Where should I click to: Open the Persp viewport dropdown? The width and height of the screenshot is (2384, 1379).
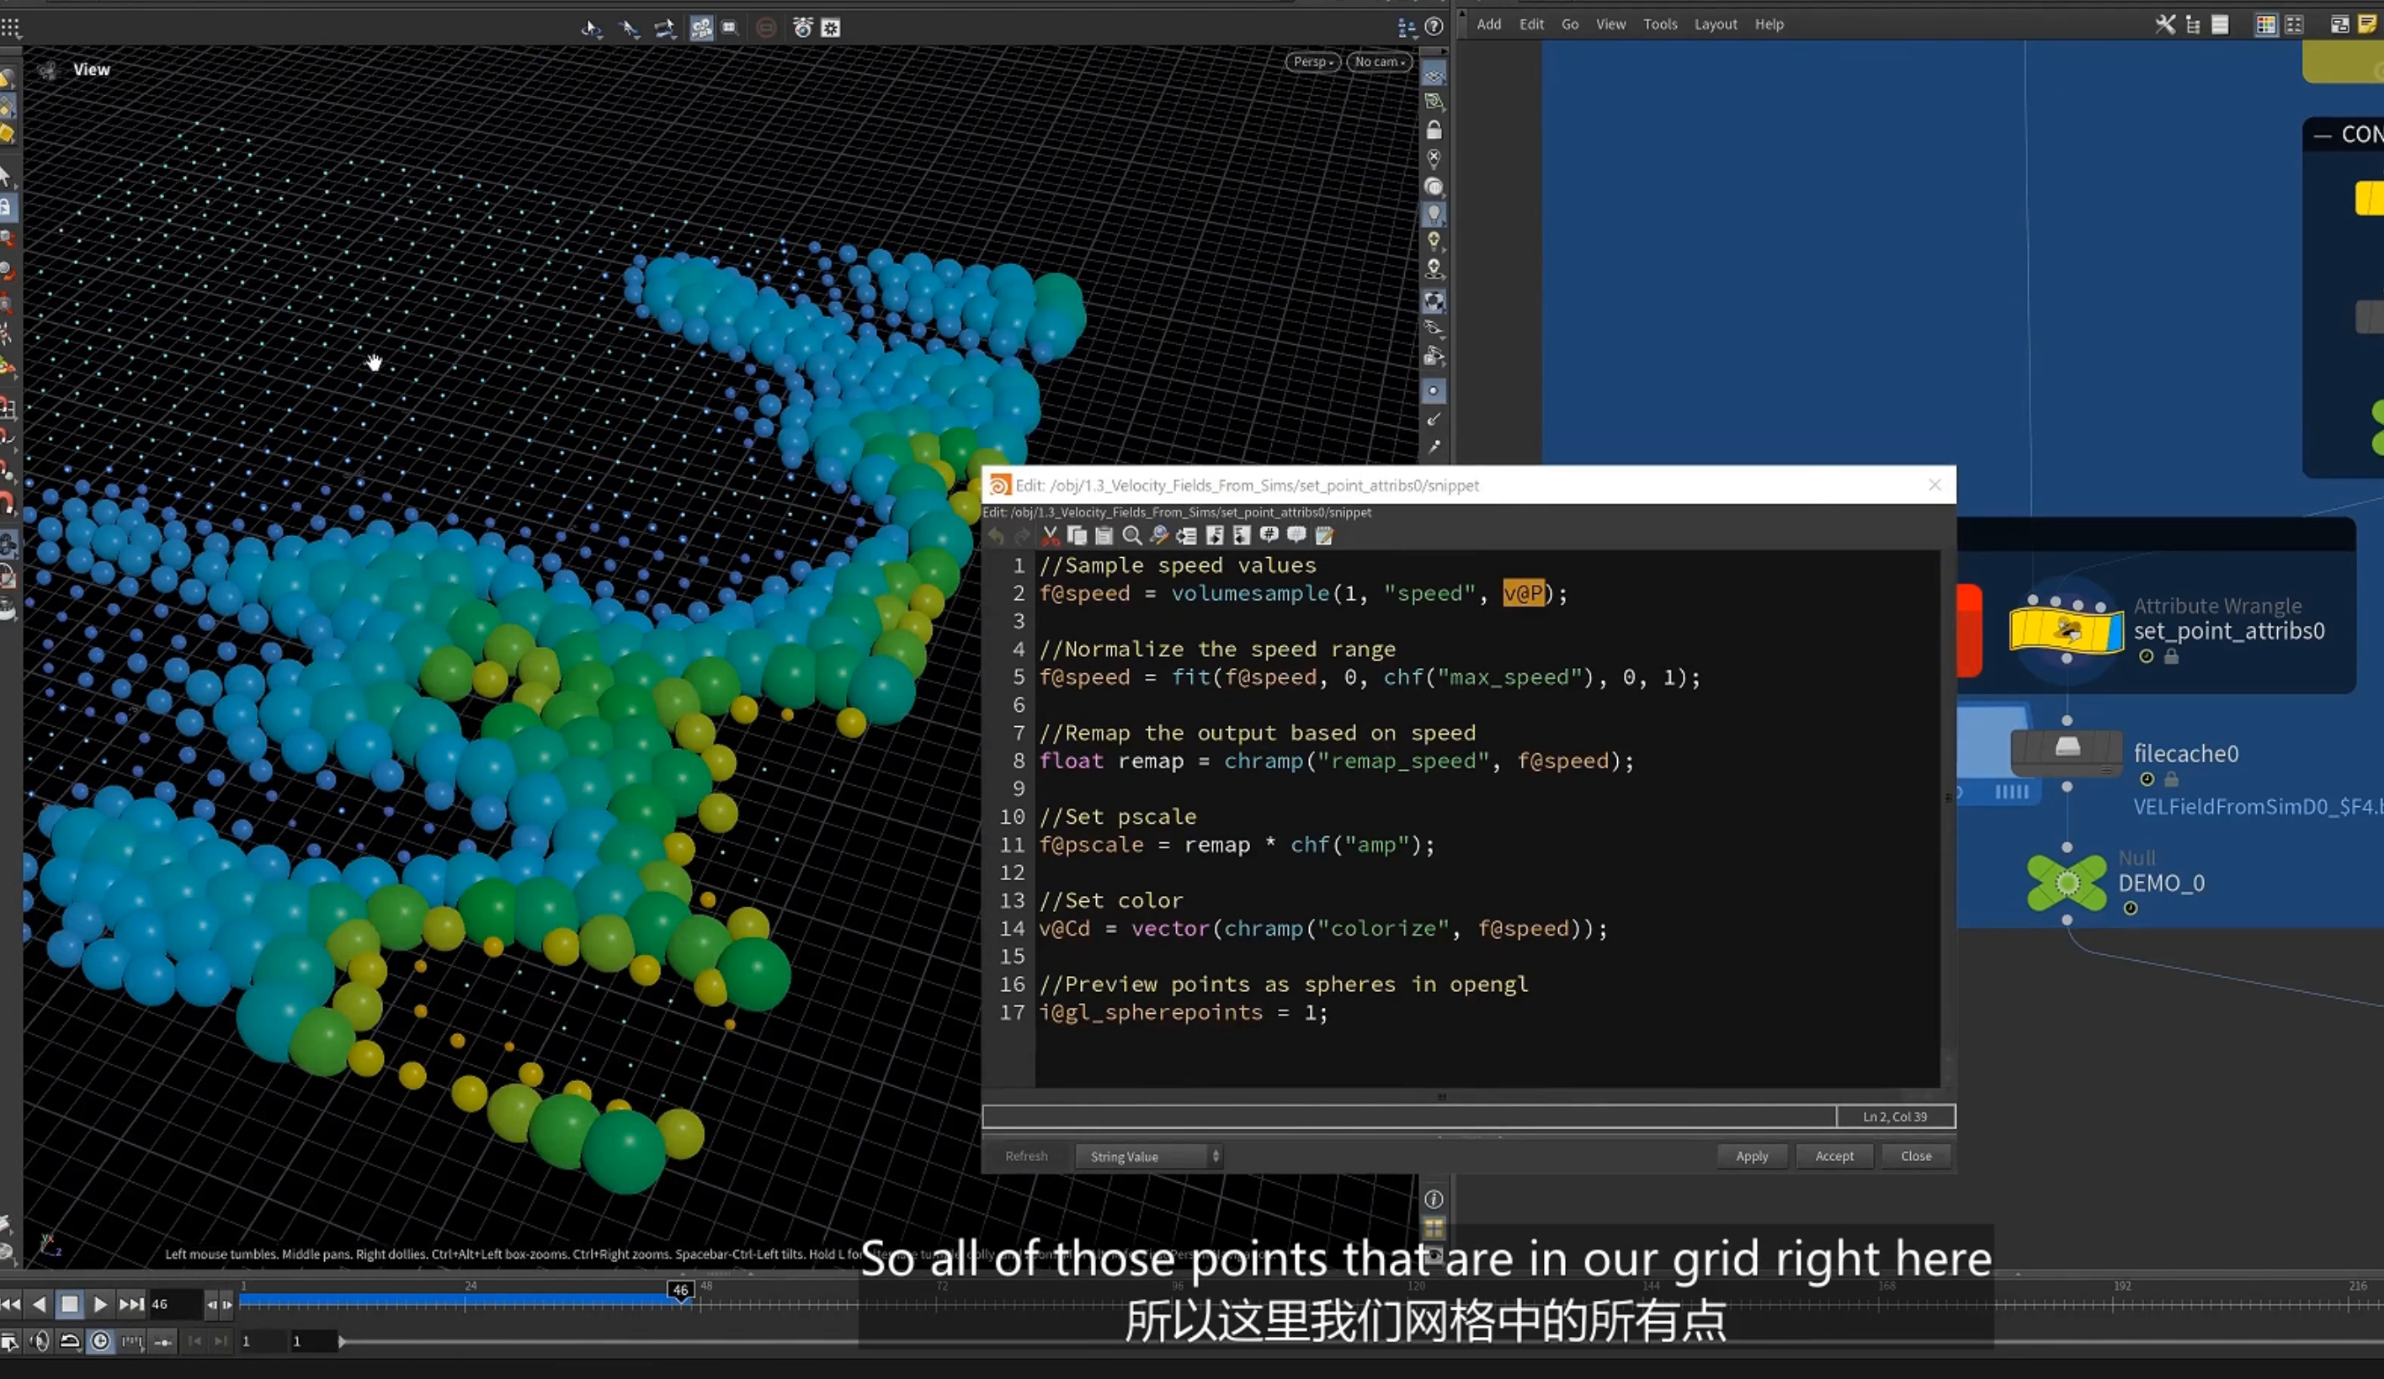point(1313,61)
